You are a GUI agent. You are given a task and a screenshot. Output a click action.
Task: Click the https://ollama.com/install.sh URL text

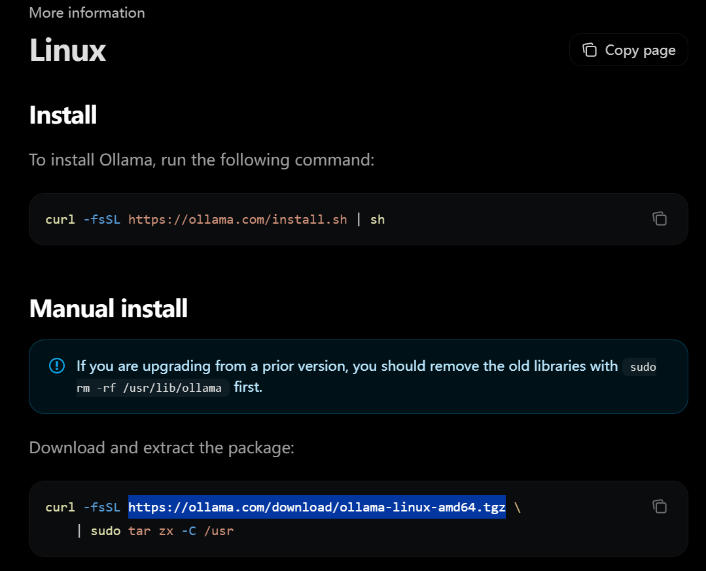click(238, 220)
